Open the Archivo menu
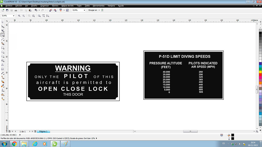This screenshot has height=147, width=262. pyautogui.click(x=9, y=6)
